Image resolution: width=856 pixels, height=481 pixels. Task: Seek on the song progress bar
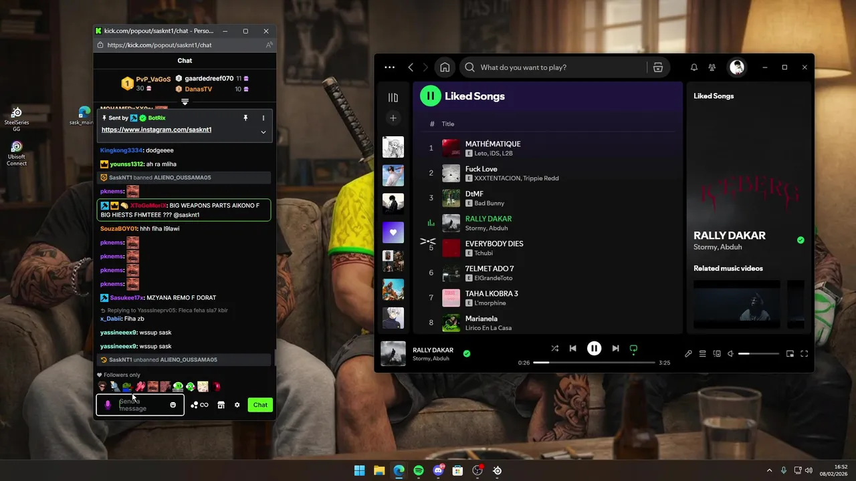(594, 363)
